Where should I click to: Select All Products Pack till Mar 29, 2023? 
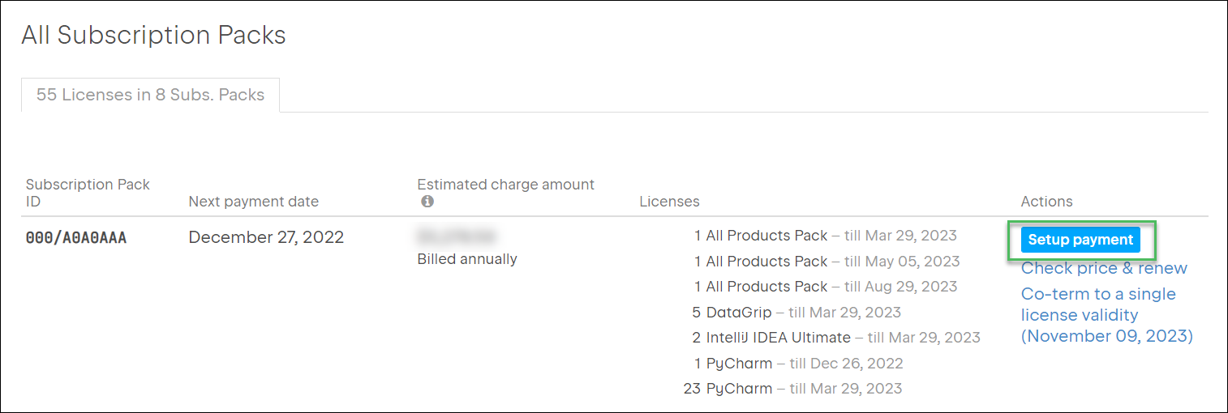click(x=825, y=236)
